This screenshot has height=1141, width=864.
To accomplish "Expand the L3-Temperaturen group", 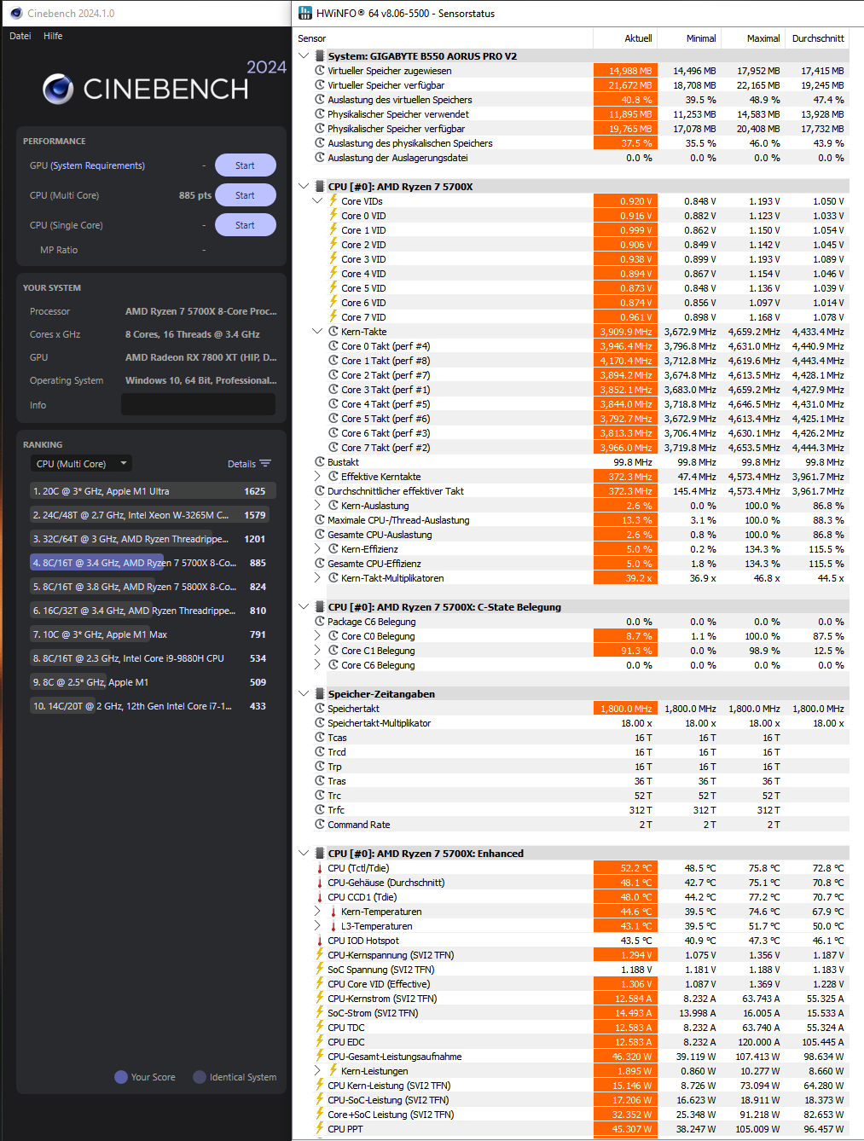I will click(317, 926).
